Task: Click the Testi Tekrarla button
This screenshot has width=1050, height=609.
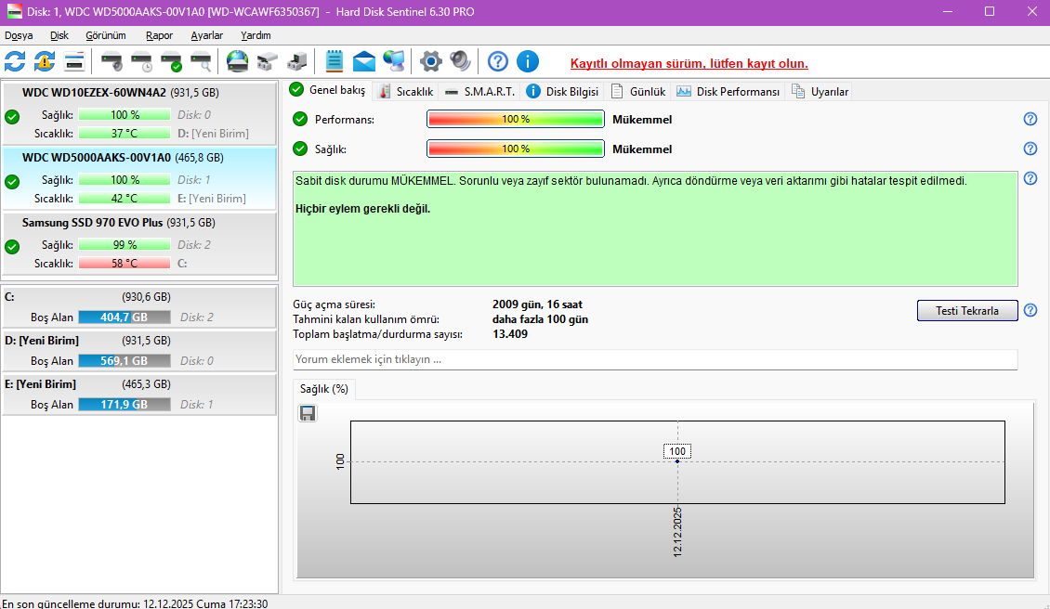Action: coord(967,310)
